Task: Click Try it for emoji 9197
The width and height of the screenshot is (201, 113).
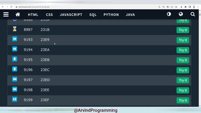Action: point(183,80)
